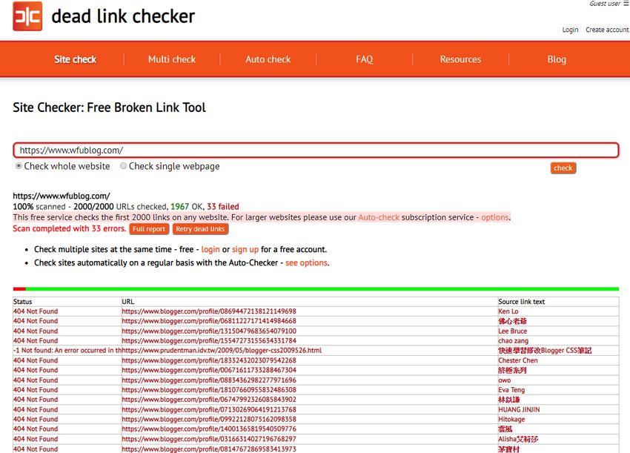The width and height of the screenshot is (630, 453).
Task: Click the Guest user label
Action: pos(605,3)
